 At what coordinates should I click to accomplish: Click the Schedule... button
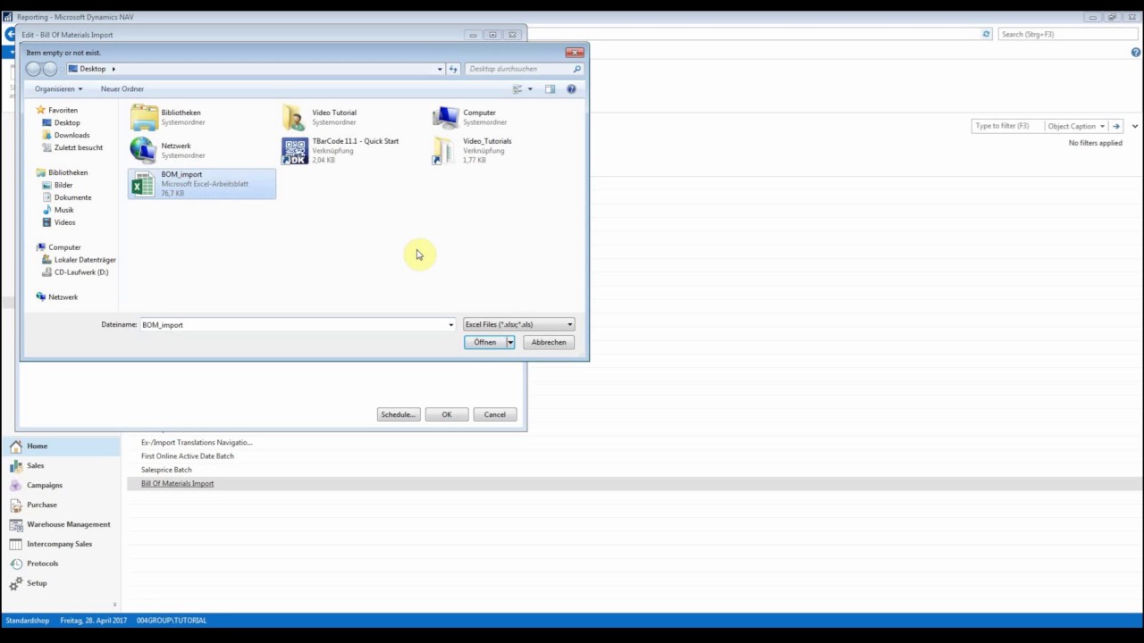coord(398,414)
